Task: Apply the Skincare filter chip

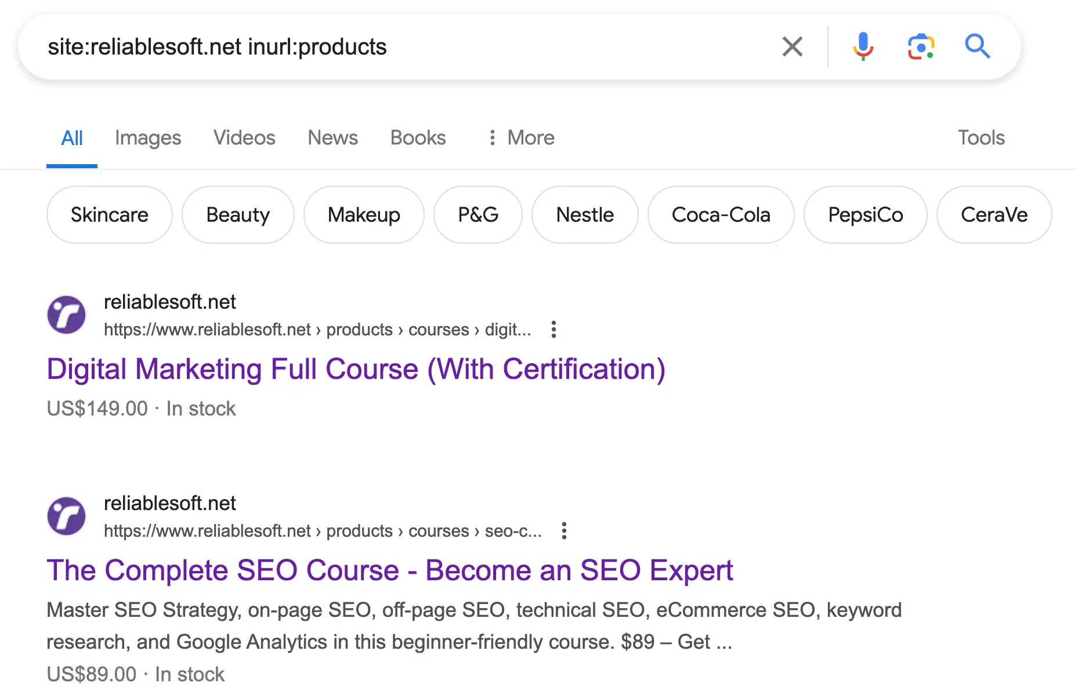Action: (110, 215)
